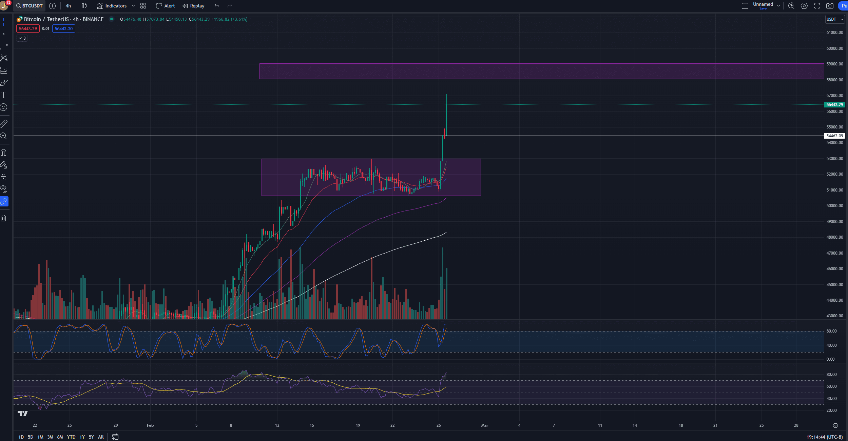Expand the collapsed indicators legend showing 3
This screenshot has width=848, height=441.
22,38
